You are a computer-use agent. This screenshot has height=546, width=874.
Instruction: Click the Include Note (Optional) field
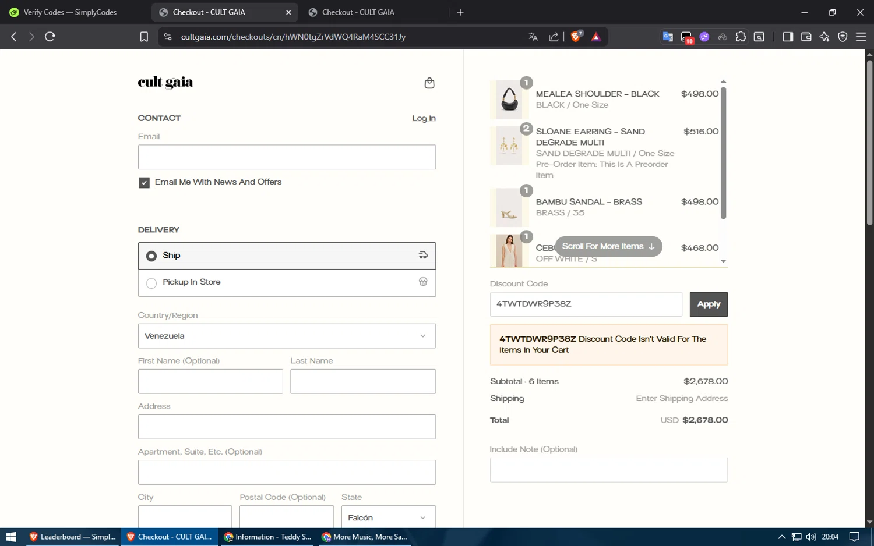click(609, 470)
